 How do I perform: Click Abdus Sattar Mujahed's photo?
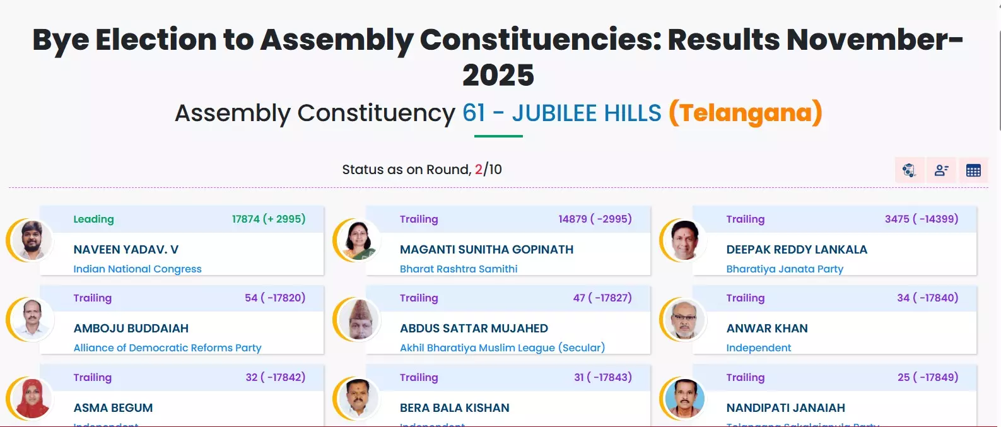point(358,319)
